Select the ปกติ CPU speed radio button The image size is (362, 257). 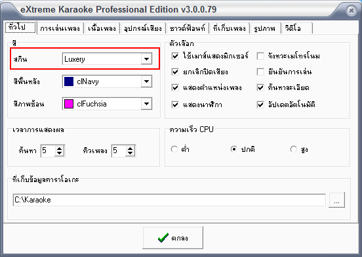234,149
